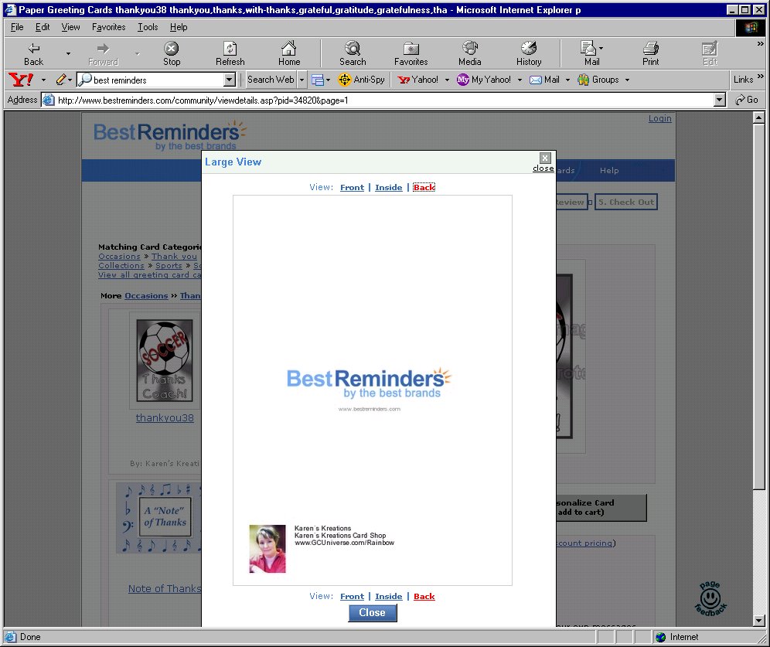This screenshot has height=647, width=770.
Task: Expand the Yahoo search box dropdown
Action: coord(230,80)
